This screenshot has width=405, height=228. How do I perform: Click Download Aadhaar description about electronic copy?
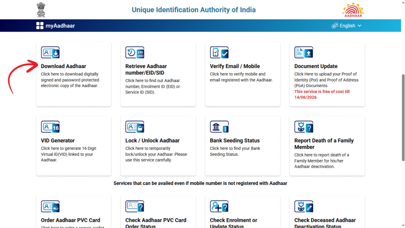[x=70, y=80]
